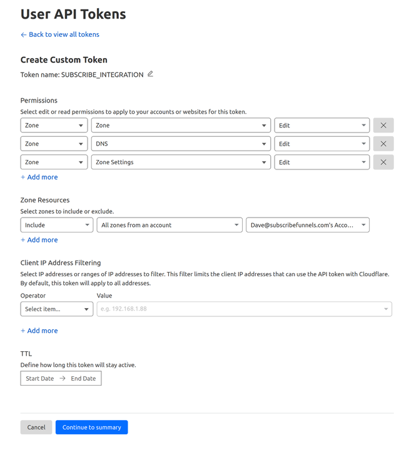Change Edit access level for the DNS row

pyautogui.click(x=322, y=144)
